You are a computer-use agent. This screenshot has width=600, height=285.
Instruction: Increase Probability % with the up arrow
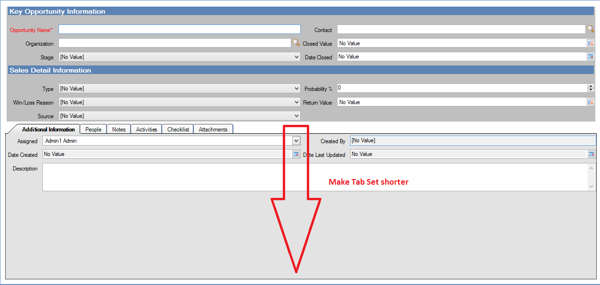pos(591,86)
